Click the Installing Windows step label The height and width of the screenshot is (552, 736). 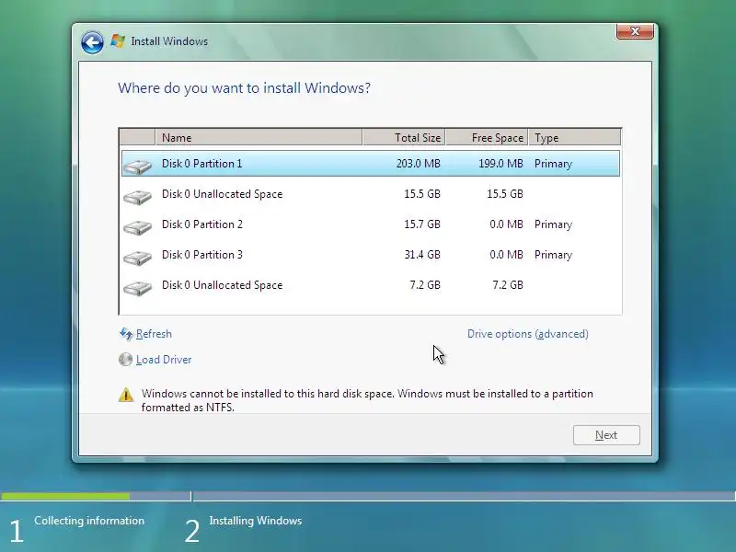pos(256,521)
